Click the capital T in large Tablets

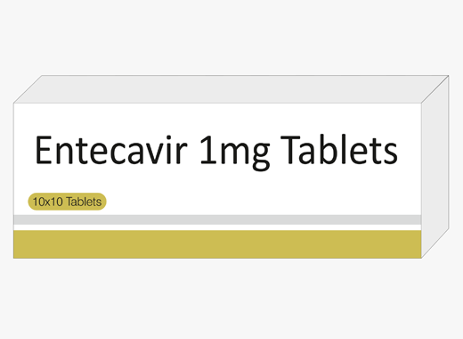pos(289,150)
